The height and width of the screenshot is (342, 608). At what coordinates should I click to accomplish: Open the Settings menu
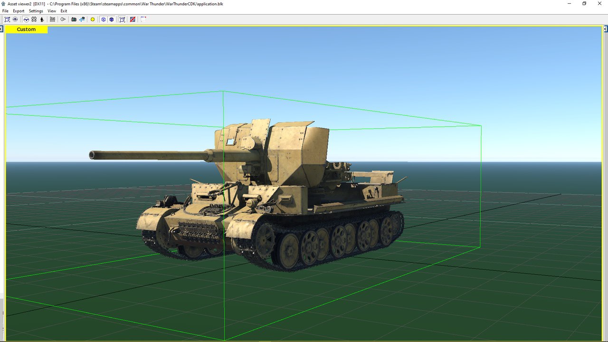pos(36,11)
